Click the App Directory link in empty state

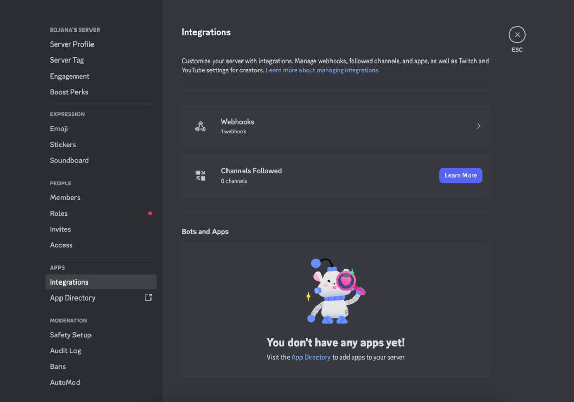pyautogui.click(x=311, y=357)
